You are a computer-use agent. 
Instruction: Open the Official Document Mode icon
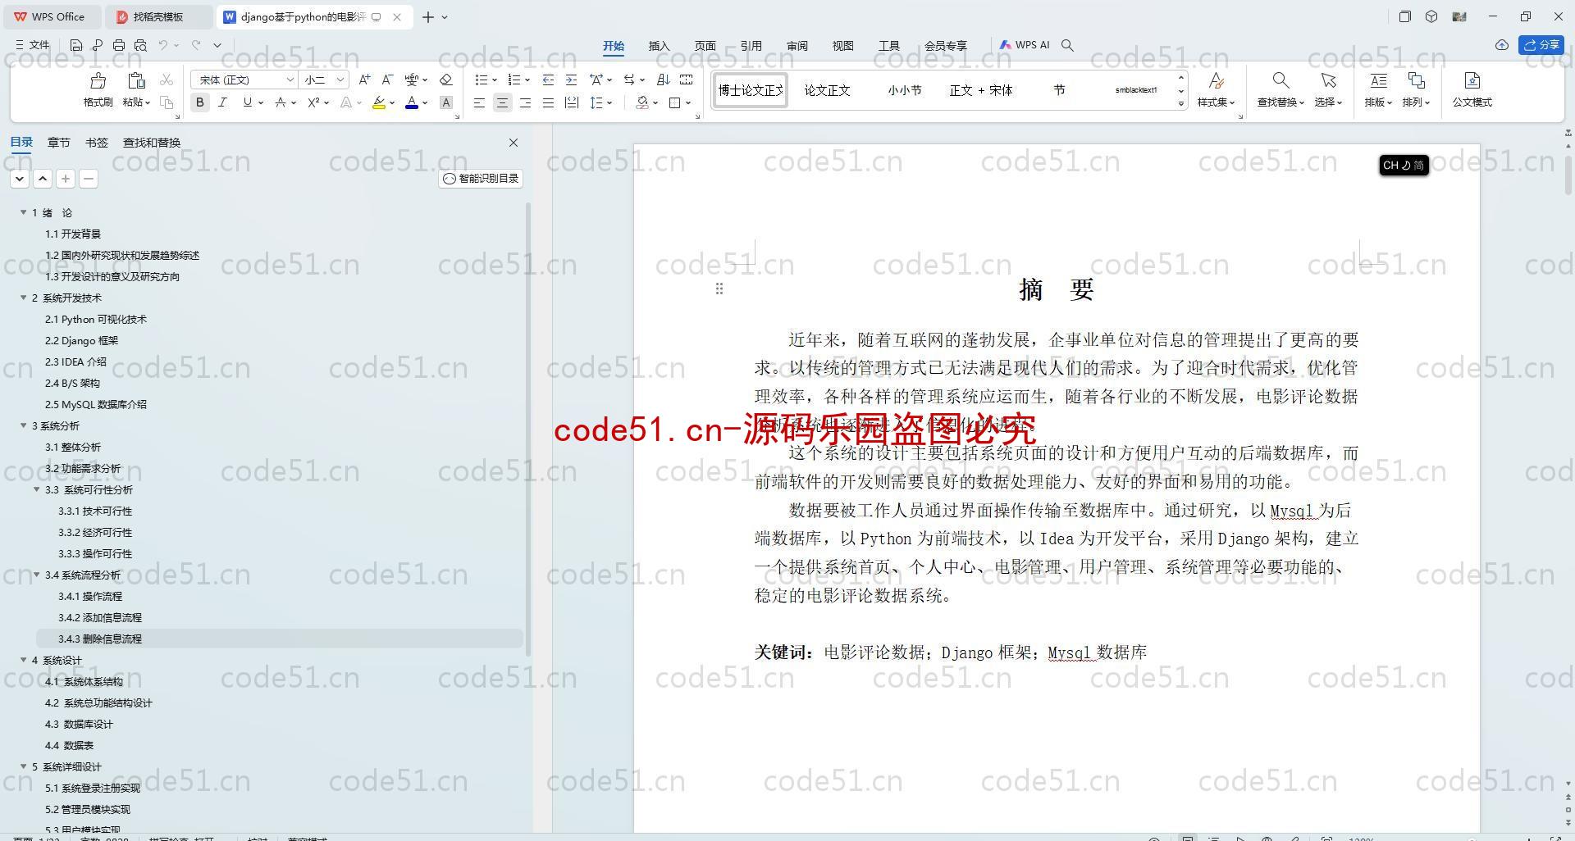(1472, 80)
